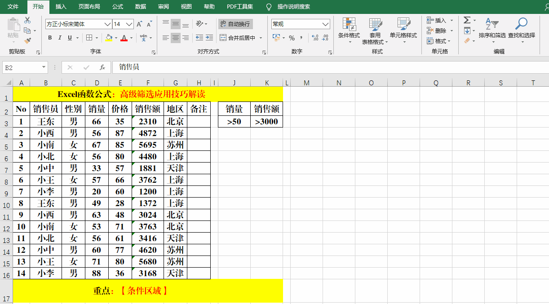The width and height of the screenshot is (549, 304).
Task: Switch to the Insert (插入) ribbon tab
Action: coord(61,7)
